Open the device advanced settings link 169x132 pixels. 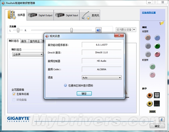pyautogui.click(x=149, y=13)
